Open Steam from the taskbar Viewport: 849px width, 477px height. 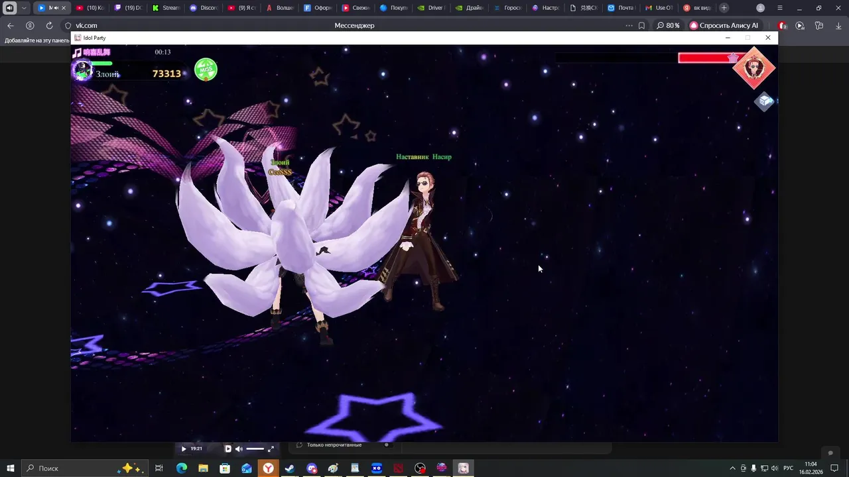point(290,468)
